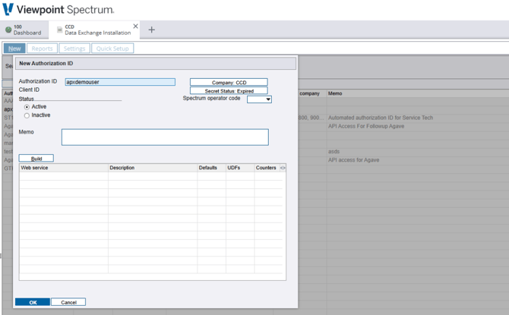Select the Inactive status radio button
Viewport: 509px width, 315px height.
coord(27,115)
